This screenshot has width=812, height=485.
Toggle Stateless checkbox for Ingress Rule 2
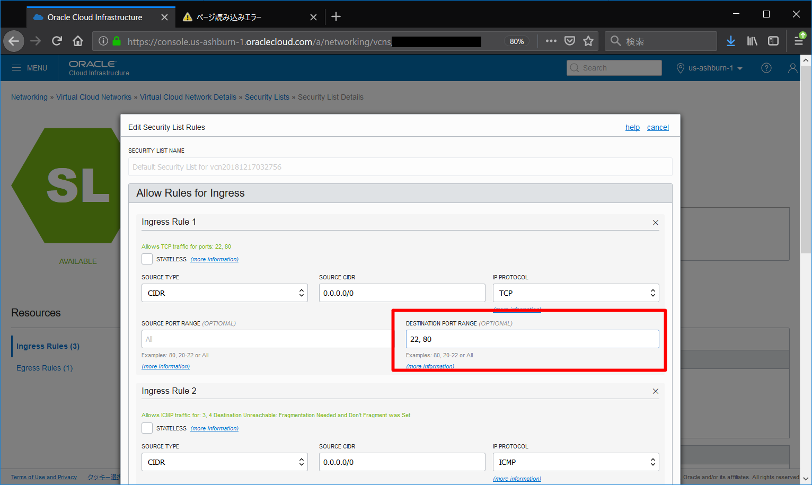tap(147, 428)
